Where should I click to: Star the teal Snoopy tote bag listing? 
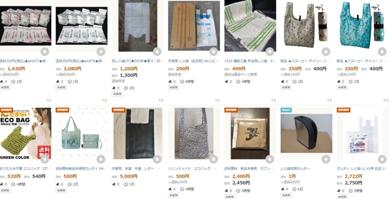coord(382,52)
